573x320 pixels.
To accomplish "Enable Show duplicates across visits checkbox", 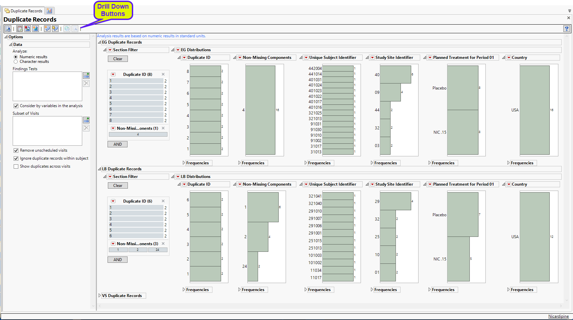I will (x=16, y=166).
